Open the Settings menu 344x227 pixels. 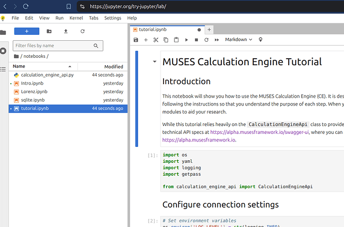coord(113,18)
